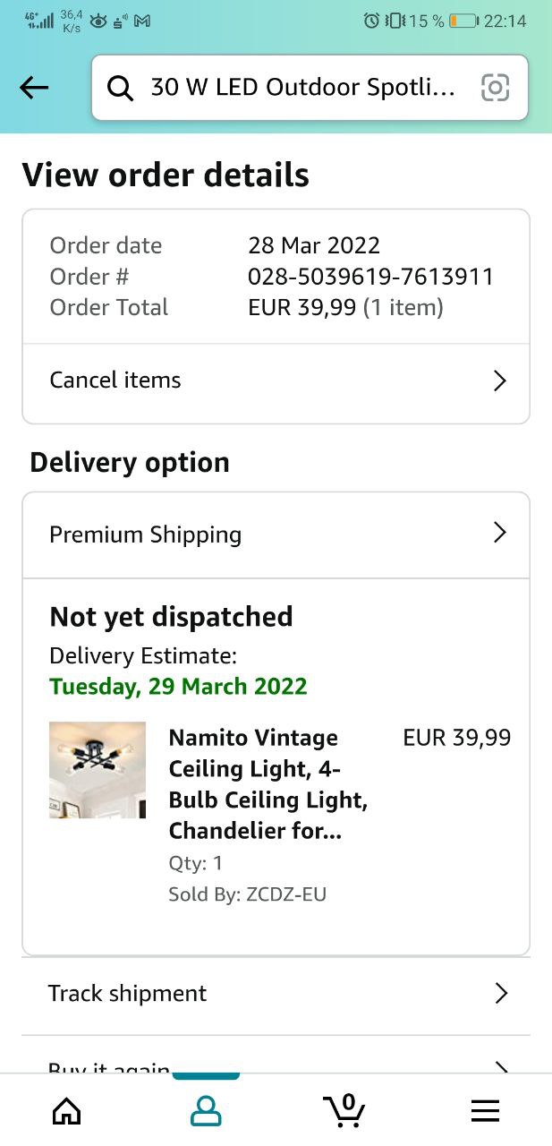Image resolution: width=552 pixels, height=1146 pixels.
Task: Open Cancel items option
Action: pos(115,381)
